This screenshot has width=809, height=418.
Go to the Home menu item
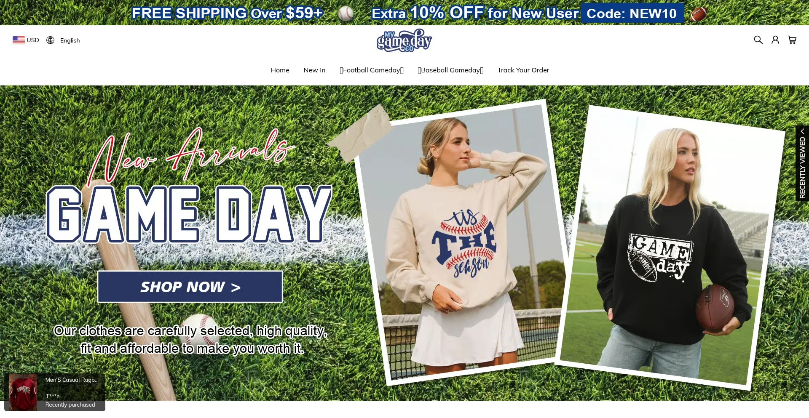tap(280, 70)
